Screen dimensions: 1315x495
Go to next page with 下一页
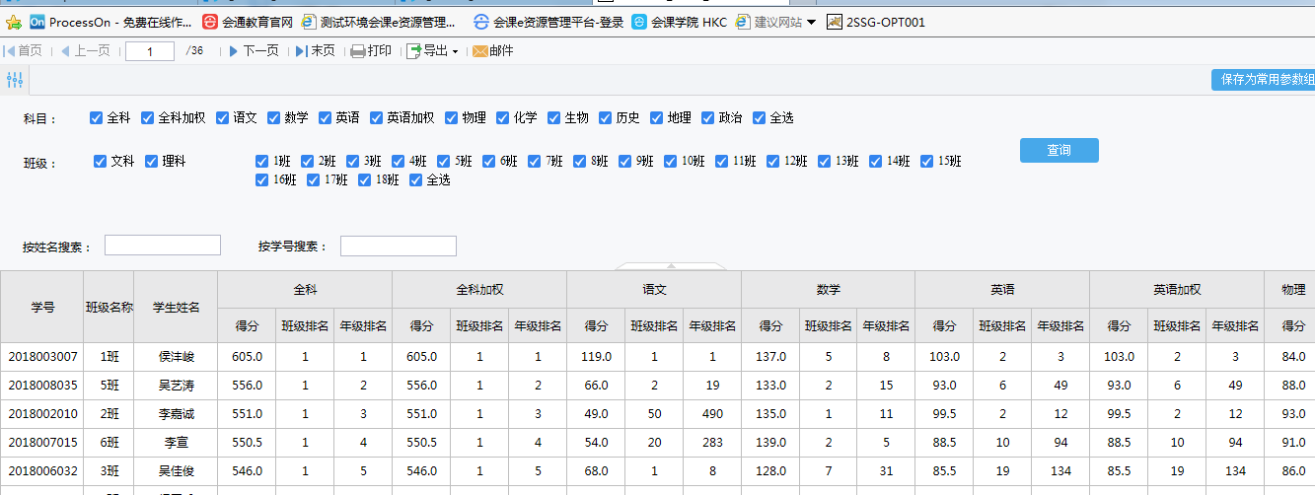pyautogui.click(x=254, y=51)
